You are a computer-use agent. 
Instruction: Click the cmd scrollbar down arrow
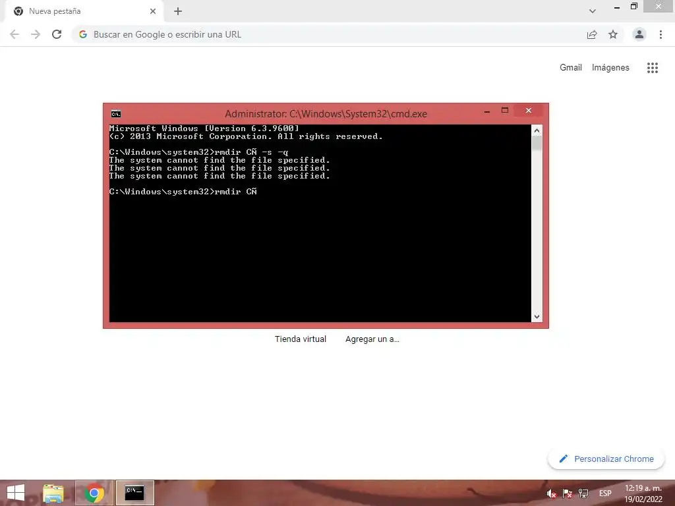click(x=537, y=317)
